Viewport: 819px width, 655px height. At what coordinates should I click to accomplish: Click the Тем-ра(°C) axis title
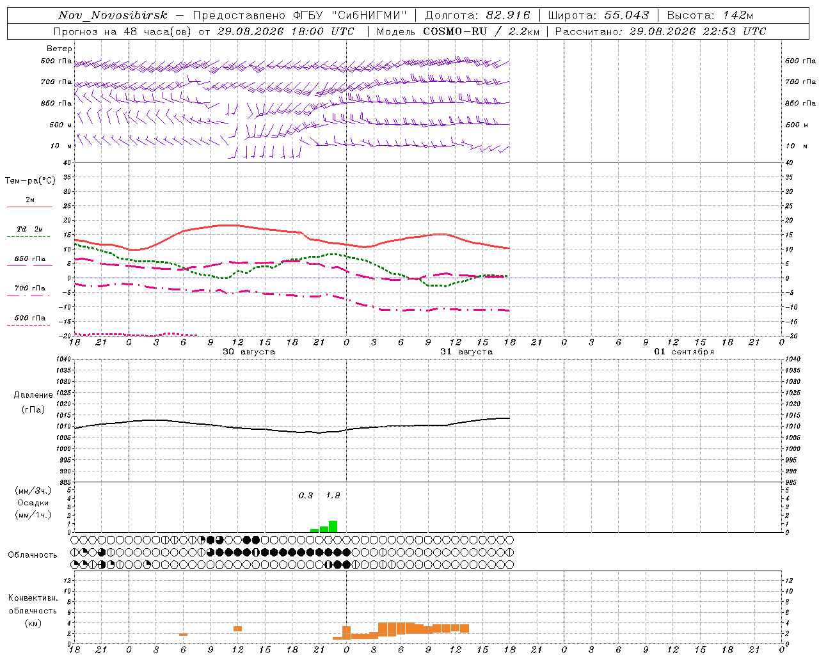click(30, 181)
